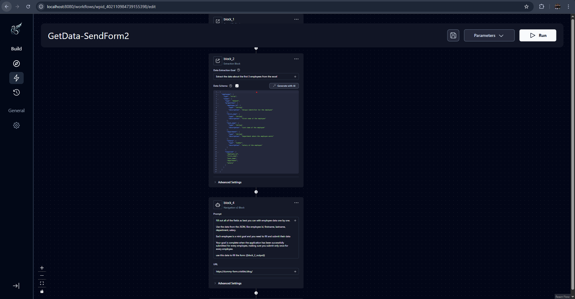Click the browser address bar URL
Image resolution: width=575 pixels, height=299 pixels.
[x=101, y=7]
